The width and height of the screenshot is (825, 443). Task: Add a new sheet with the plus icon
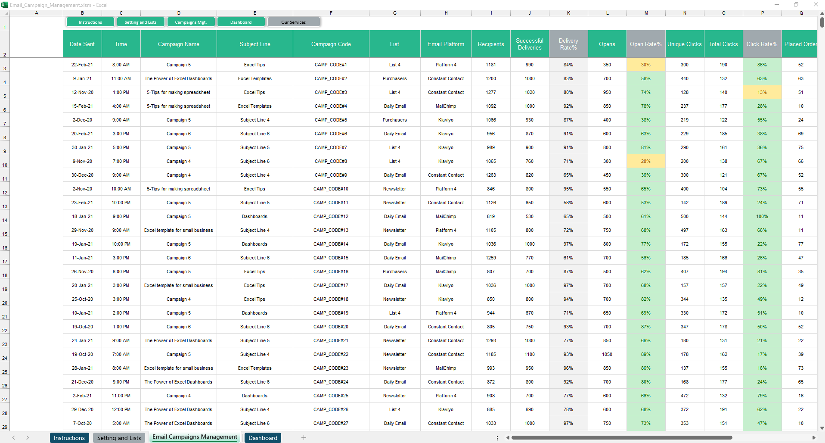point(304,438)
